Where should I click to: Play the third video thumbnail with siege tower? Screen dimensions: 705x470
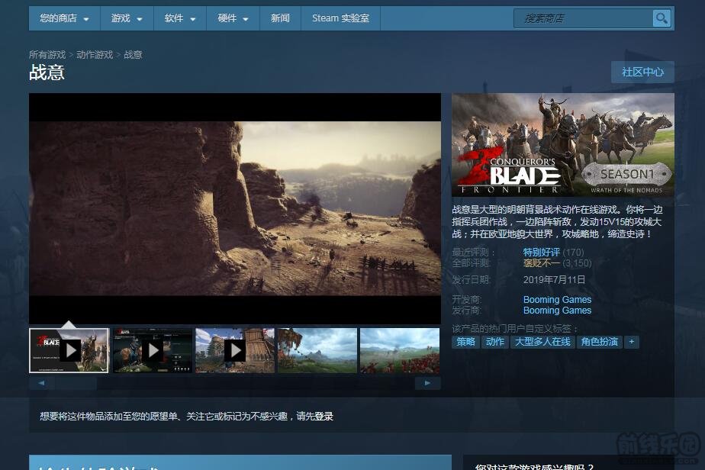tap(235, 350)
